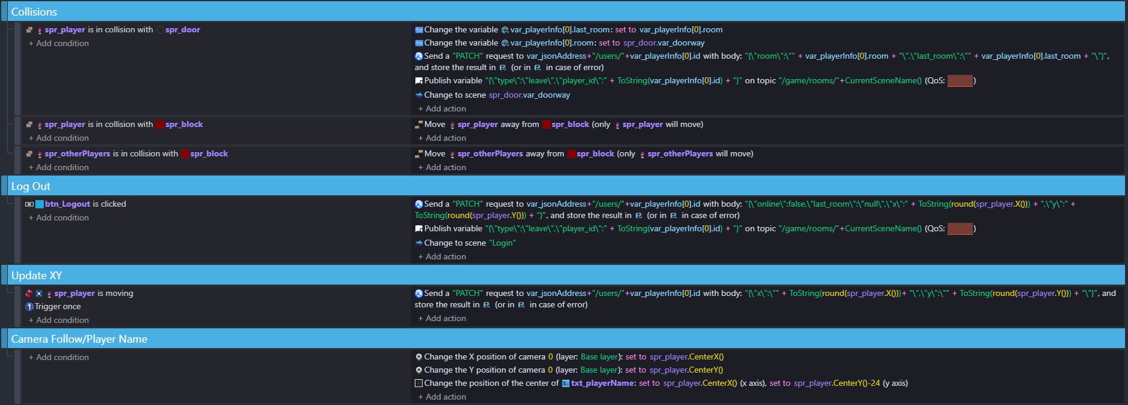Add condition under btn_Logout is clicked
This screenshot has width=1128, height=405.
coord(59,218)
